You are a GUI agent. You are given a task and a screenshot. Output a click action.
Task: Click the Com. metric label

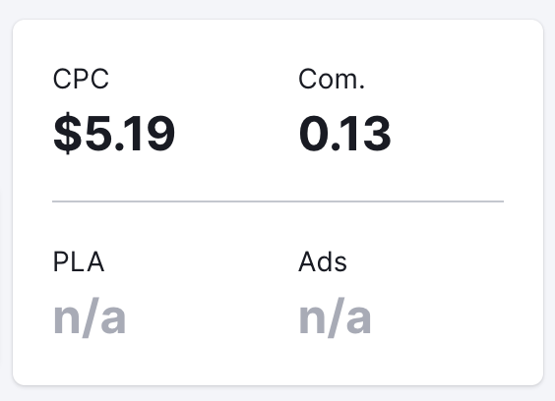pos(332,79)
